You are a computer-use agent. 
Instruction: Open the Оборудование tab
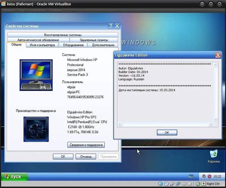tap(73, 45)
